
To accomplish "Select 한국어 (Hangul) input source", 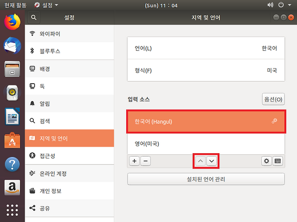I will point(206,122).
